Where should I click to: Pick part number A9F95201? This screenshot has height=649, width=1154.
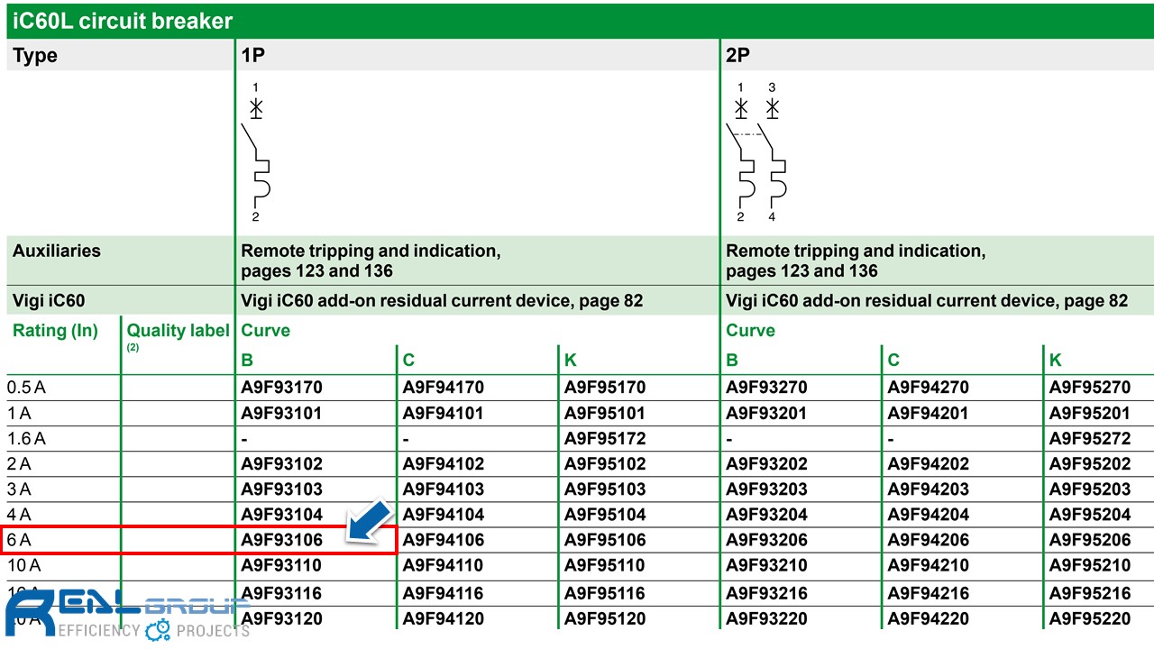click(x=1090, y=413)
